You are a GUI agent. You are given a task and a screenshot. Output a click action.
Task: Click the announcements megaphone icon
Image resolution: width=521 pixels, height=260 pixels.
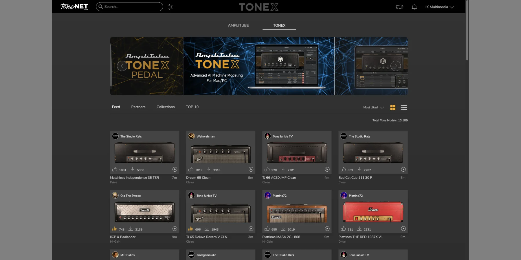point(399,7)
